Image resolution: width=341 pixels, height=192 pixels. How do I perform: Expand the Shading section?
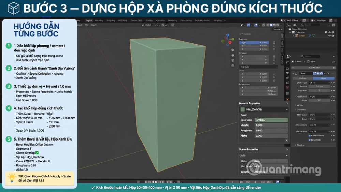point(299,145)
